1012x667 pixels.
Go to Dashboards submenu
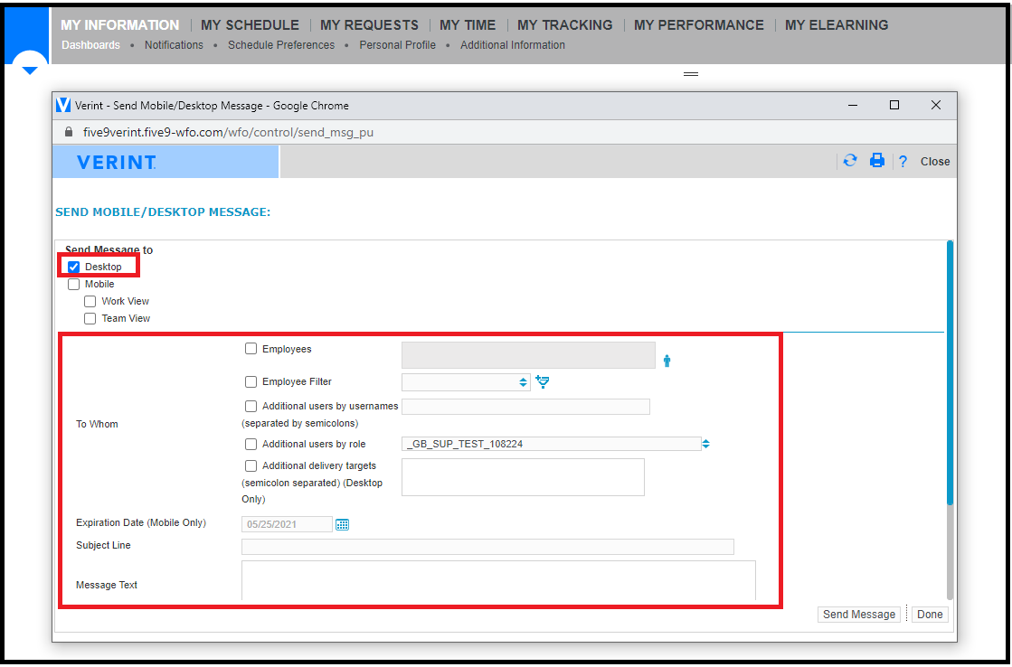[91, 45]
